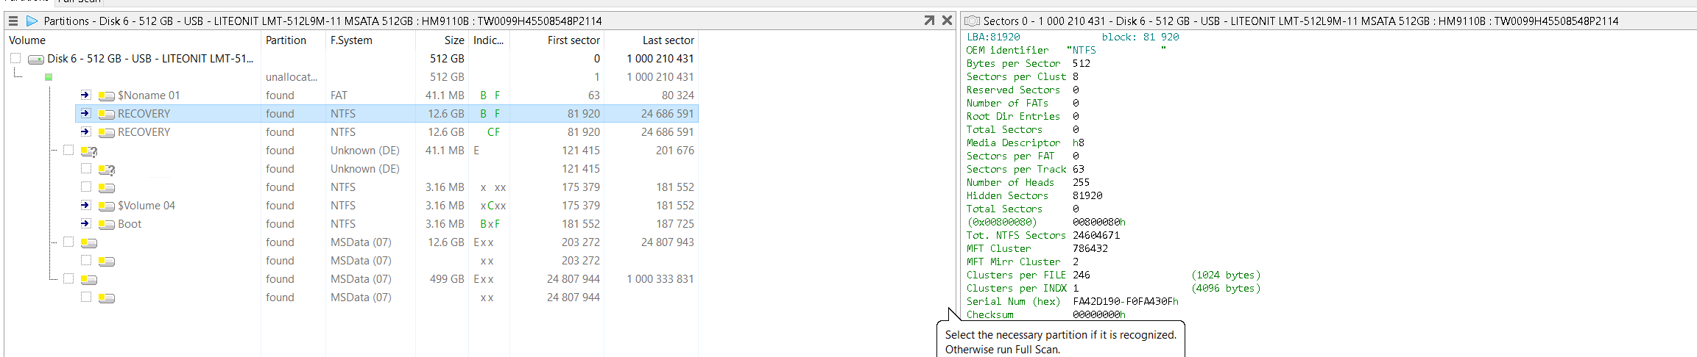Tick the checkbox of the Unknown (DE) row without size
This screenshot has height=357, width=1697.
point(86,168)
